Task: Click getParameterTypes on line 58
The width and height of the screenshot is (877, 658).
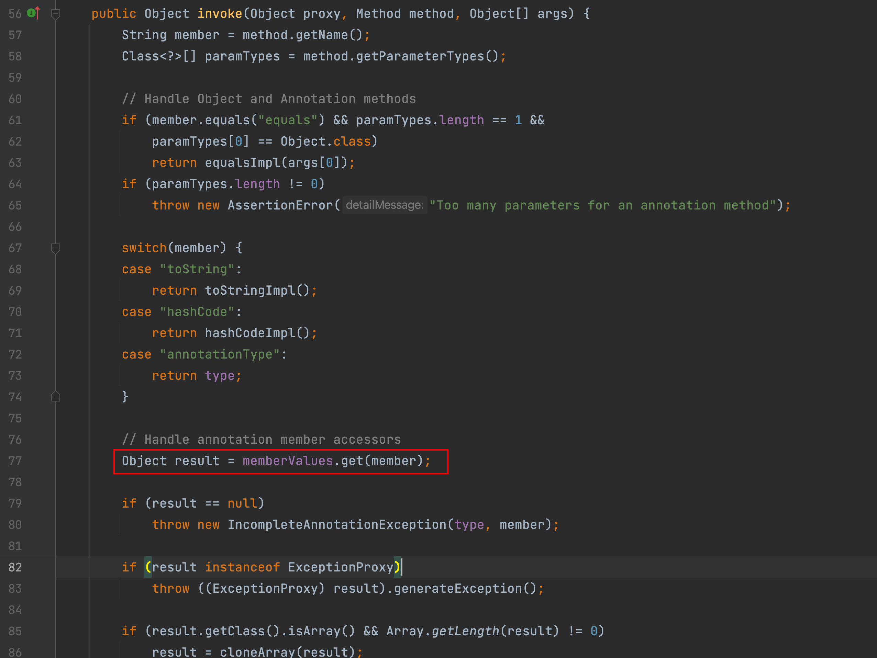Action: (420, 56)
